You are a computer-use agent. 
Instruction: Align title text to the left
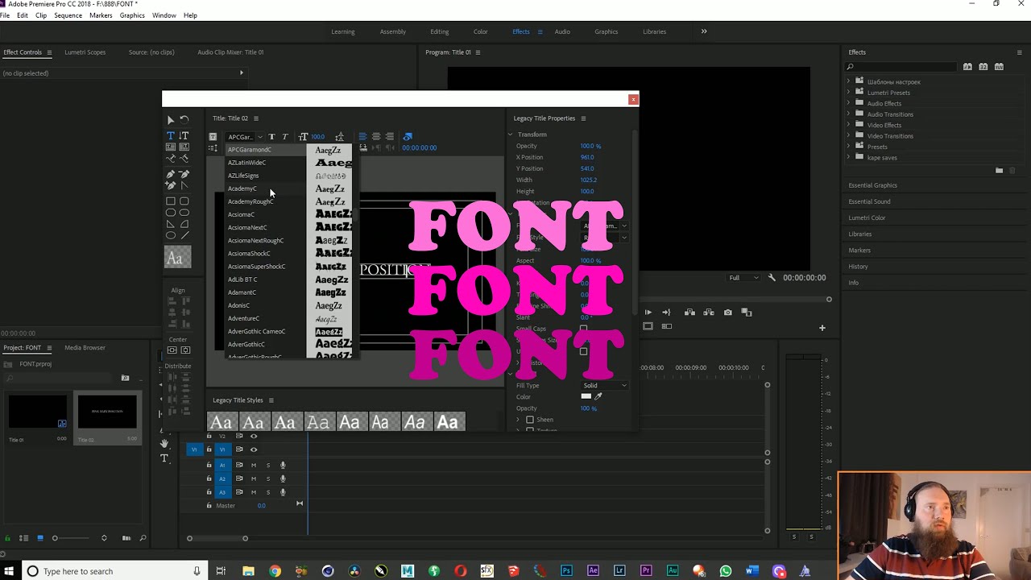pos(362,137)
